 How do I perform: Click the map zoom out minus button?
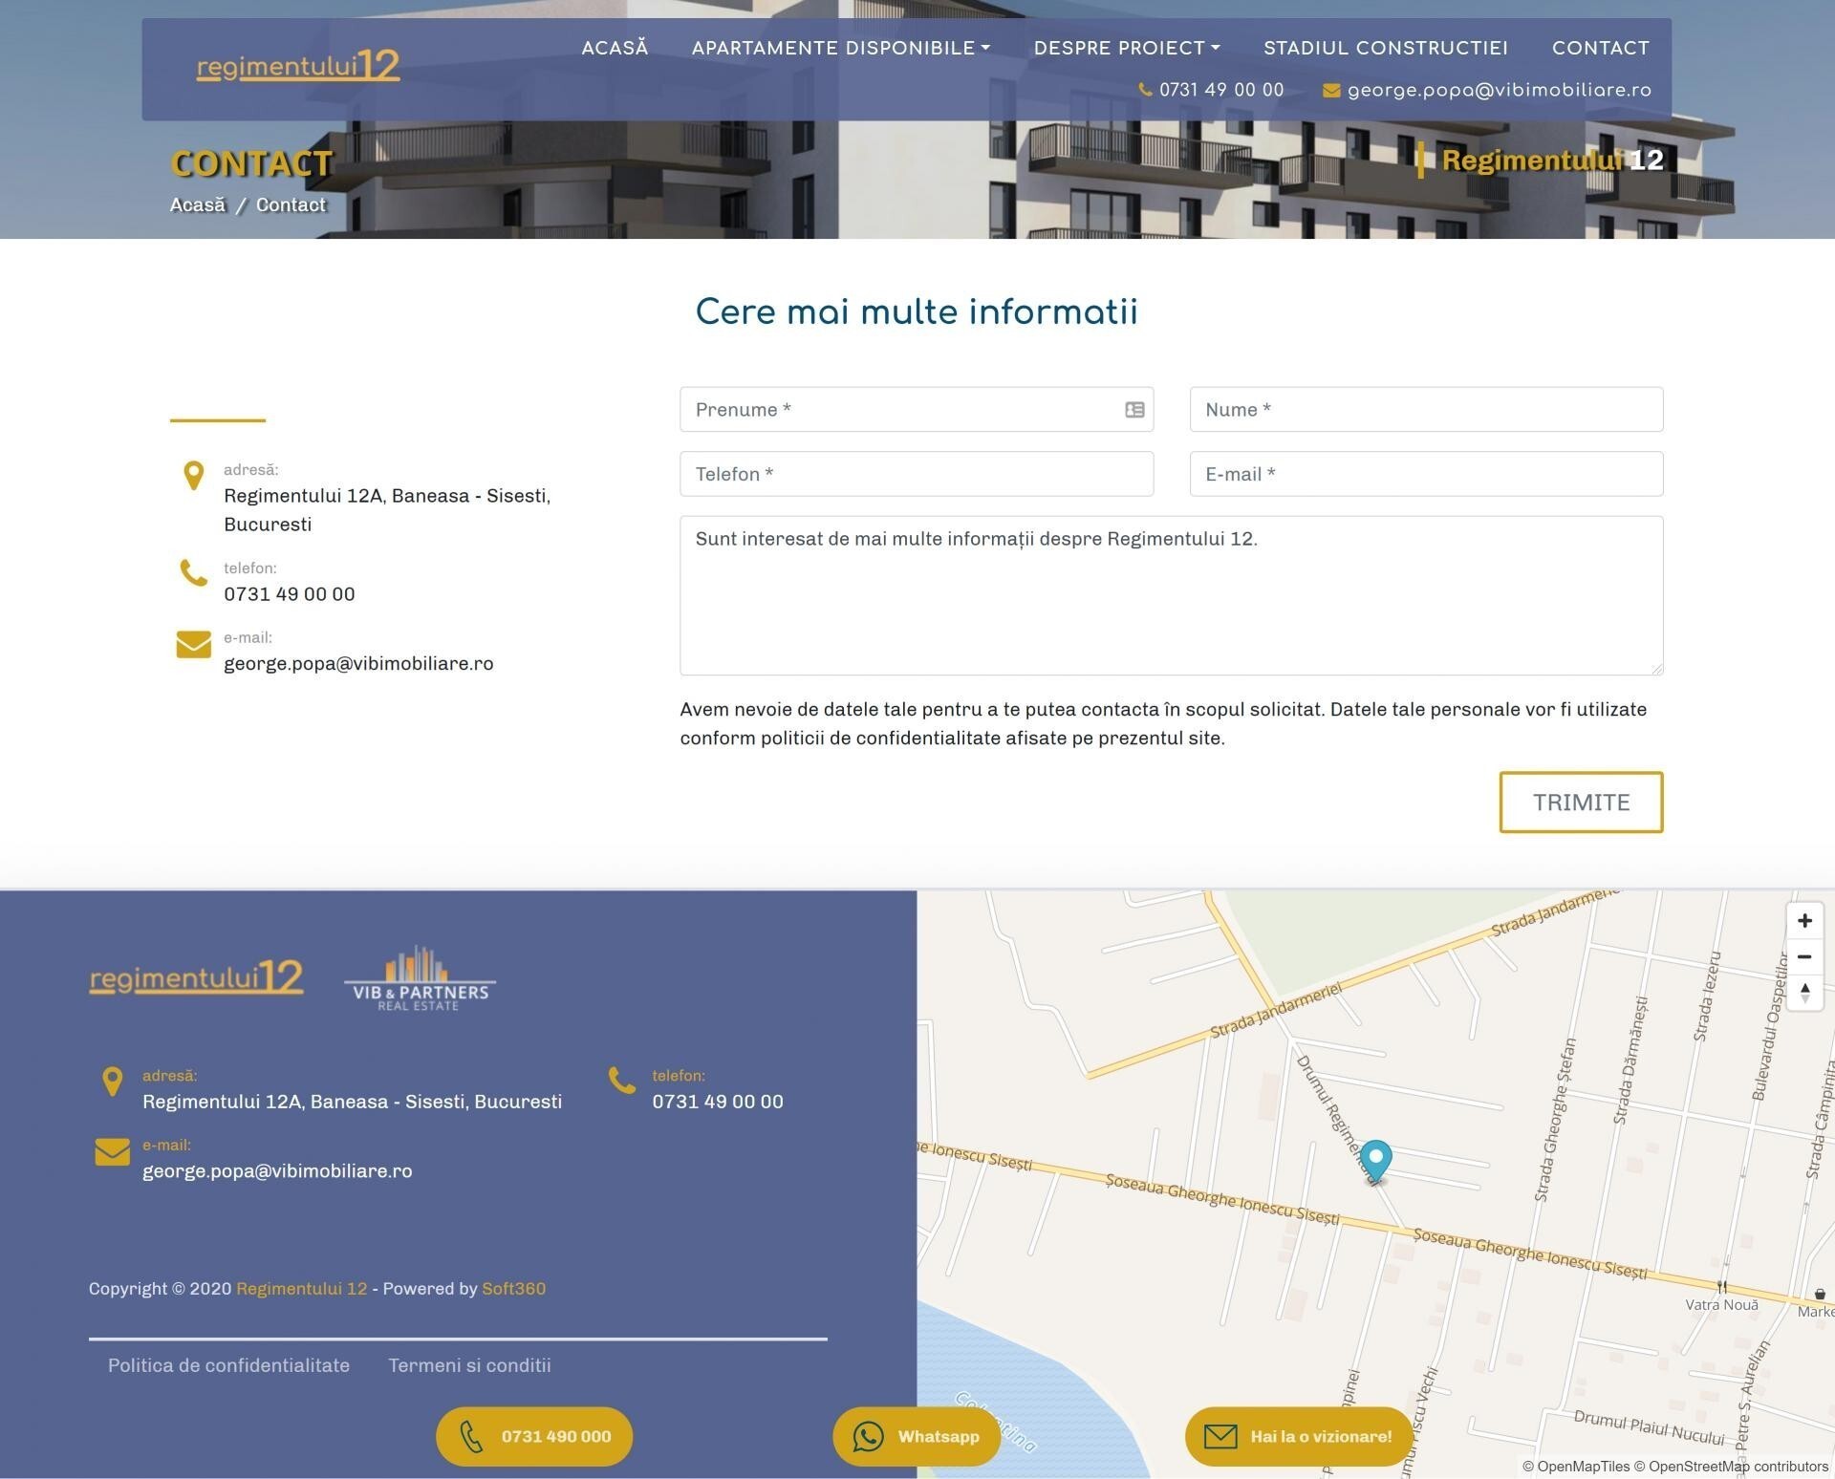(x=1804, y=956)
